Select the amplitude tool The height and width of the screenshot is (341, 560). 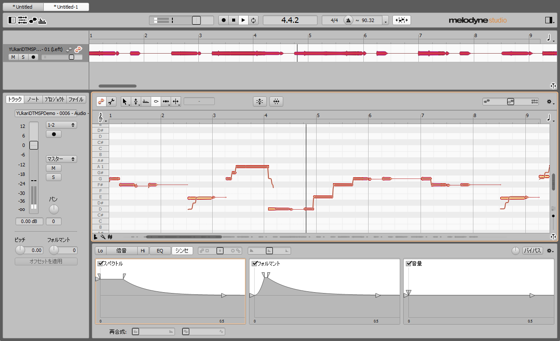tap(156, 102)
